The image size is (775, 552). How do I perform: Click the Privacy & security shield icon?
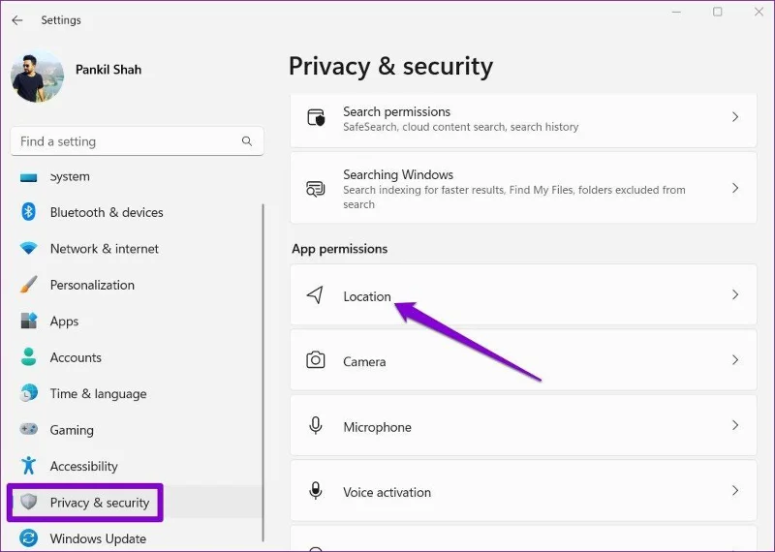click(x=29, y=502)
